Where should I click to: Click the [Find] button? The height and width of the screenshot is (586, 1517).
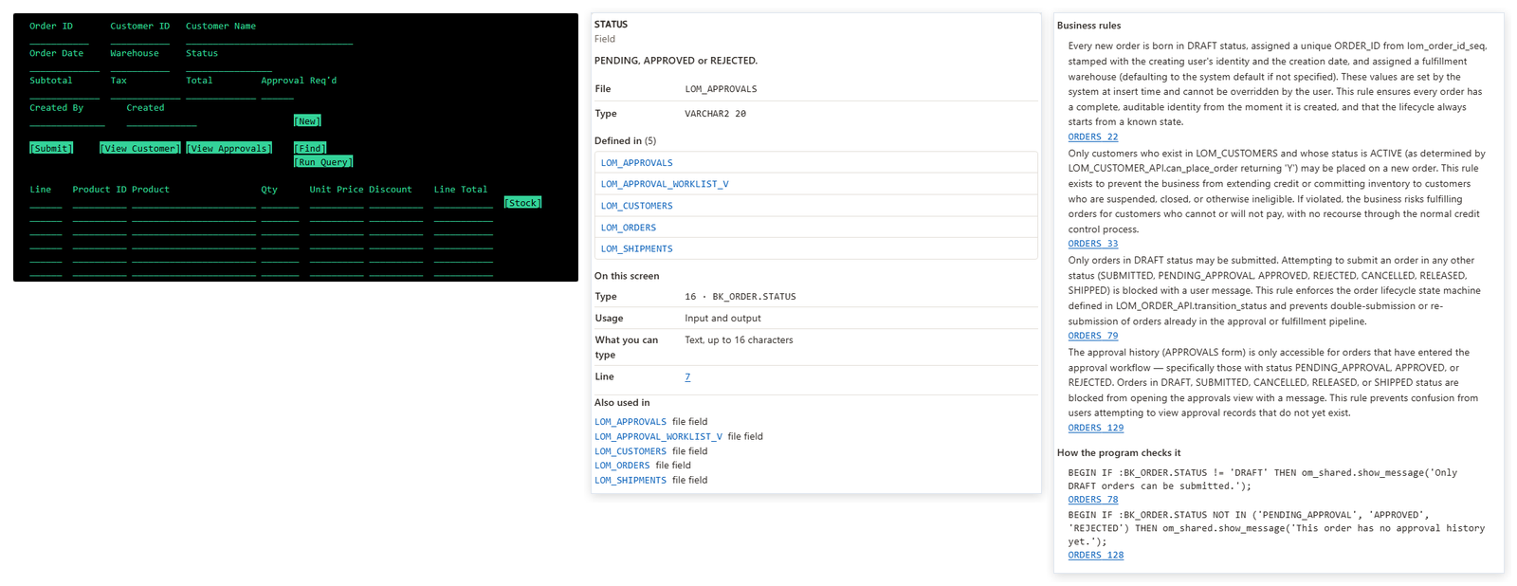tap(310, 148)
